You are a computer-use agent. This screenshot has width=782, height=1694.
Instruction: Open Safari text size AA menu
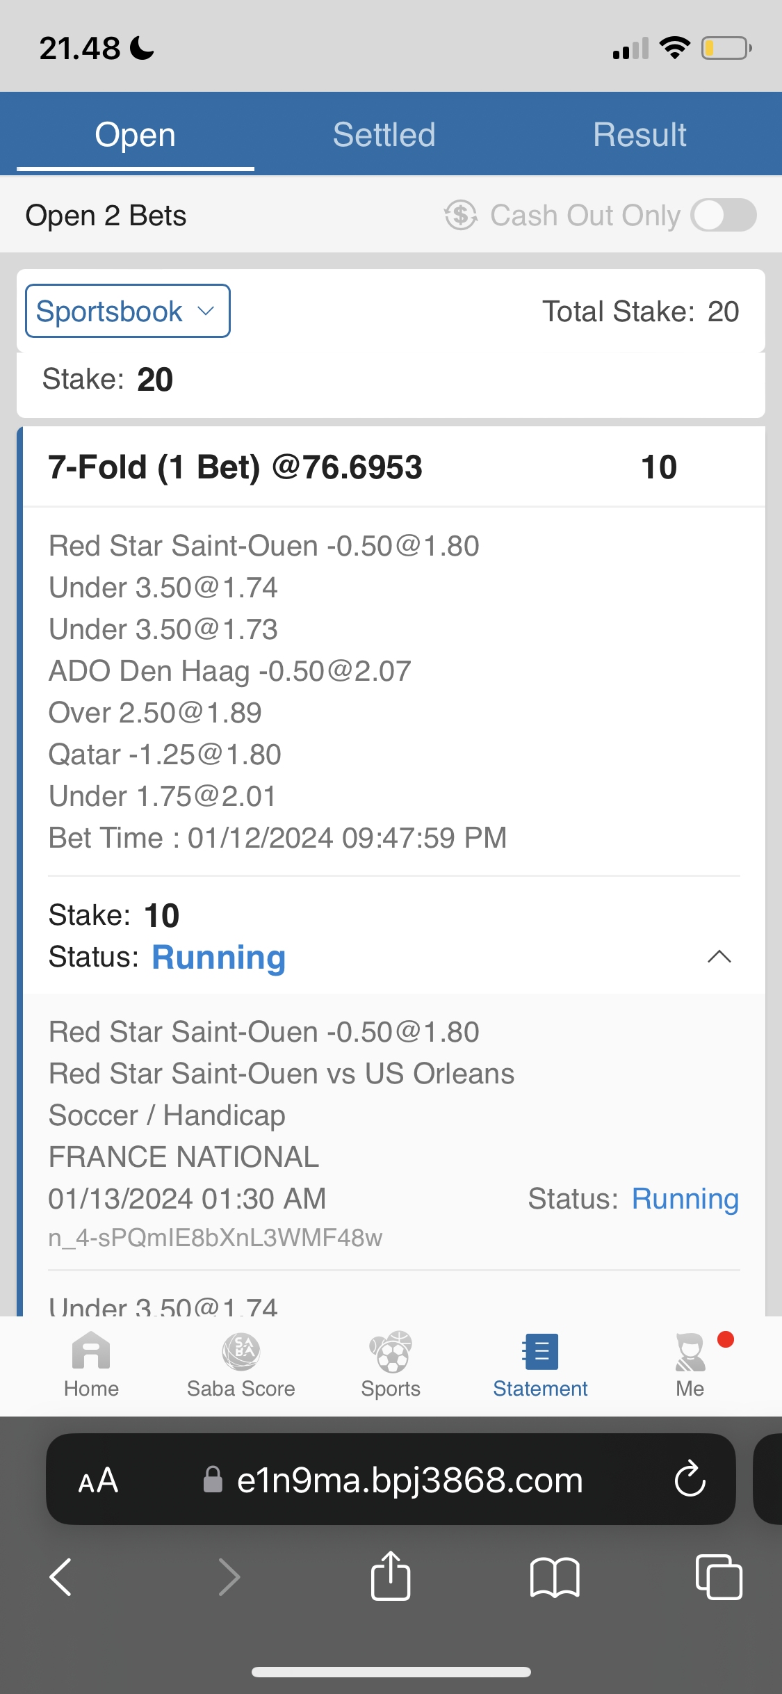(98, 1480)
